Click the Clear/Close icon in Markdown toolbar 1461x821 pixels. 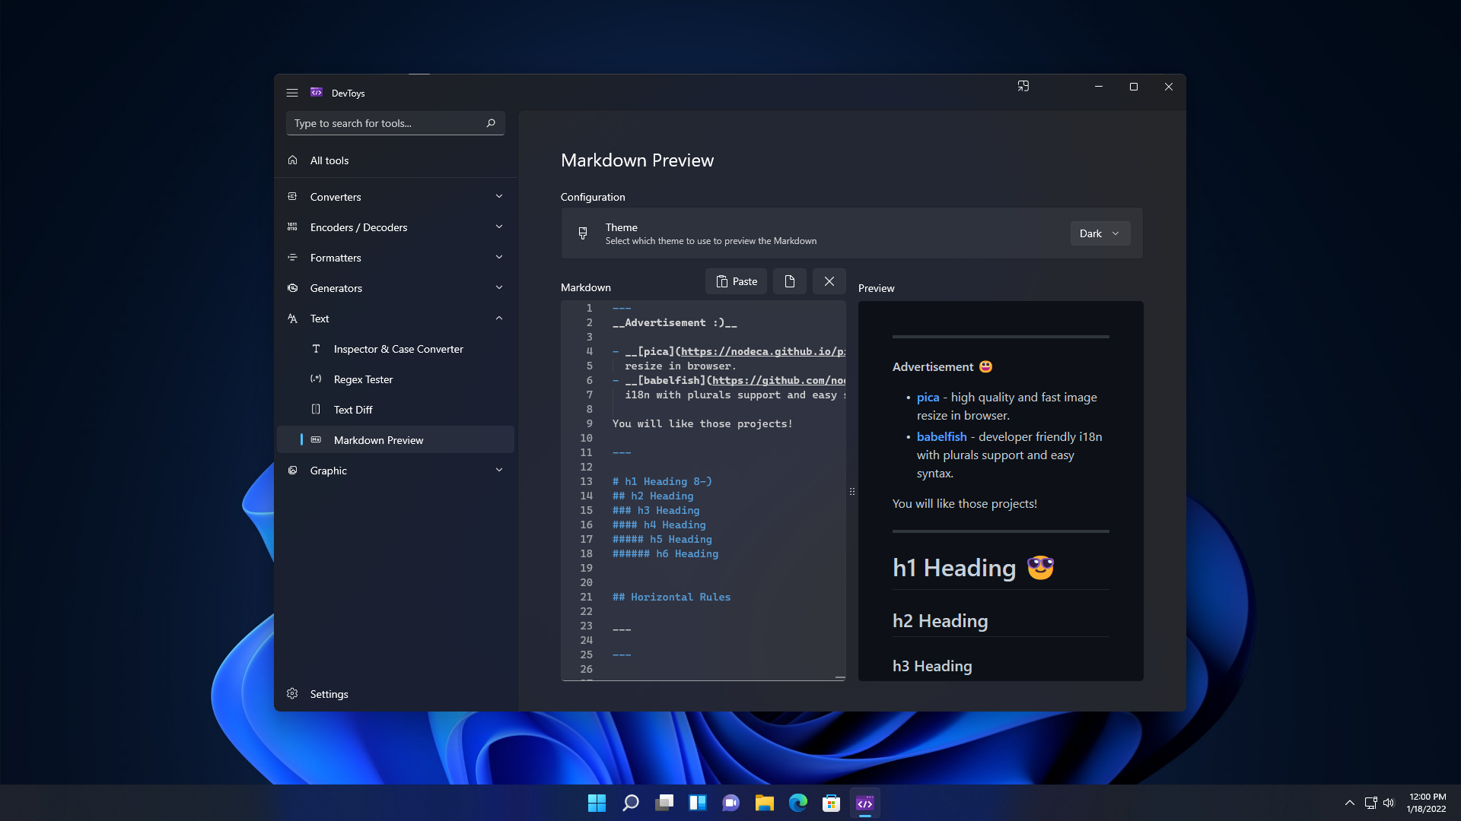pyautogui.click(x=828, y=282)
